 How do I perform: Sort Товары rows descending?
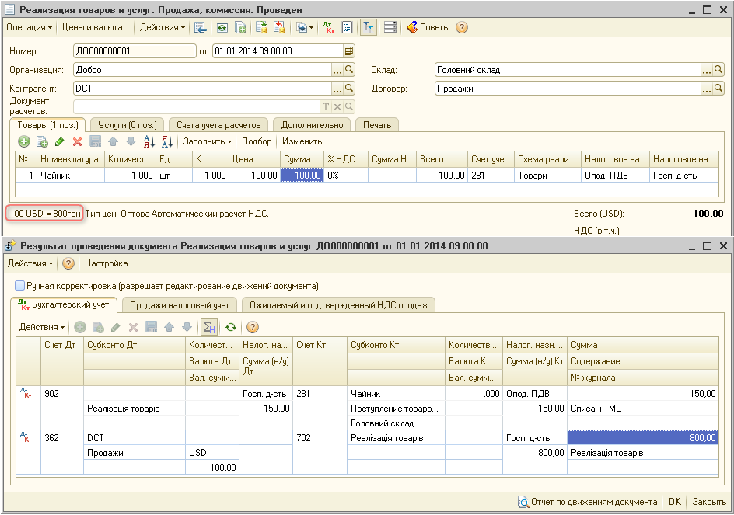(x=167, y=141)
